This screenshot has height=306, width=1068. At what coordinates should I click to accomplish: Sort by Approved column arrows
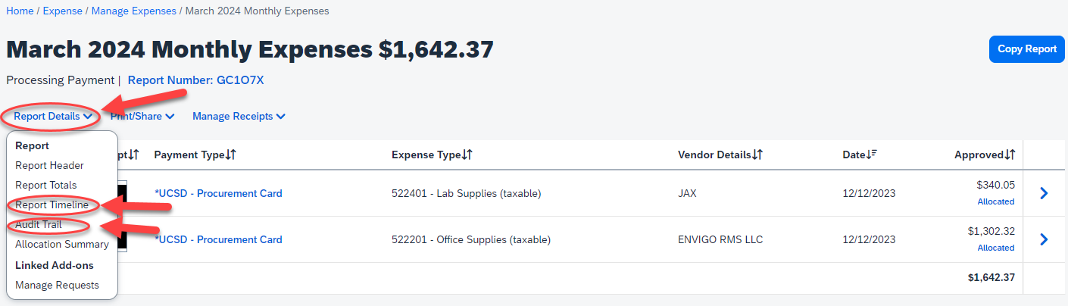point(1010,155)
